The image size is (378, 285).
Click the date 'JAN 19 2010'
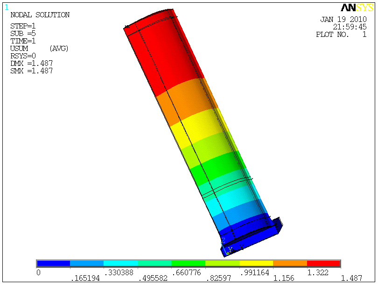[x=343, y=19]
